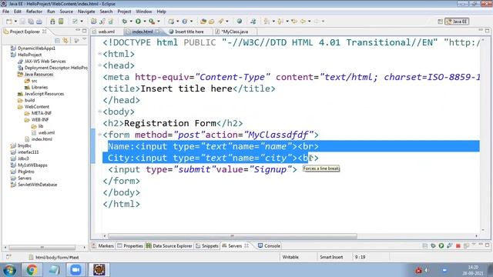Click the Open Web Browser globe icon
Screen dimensions: 493x277
pyautogui.click(x=240, y=22)
